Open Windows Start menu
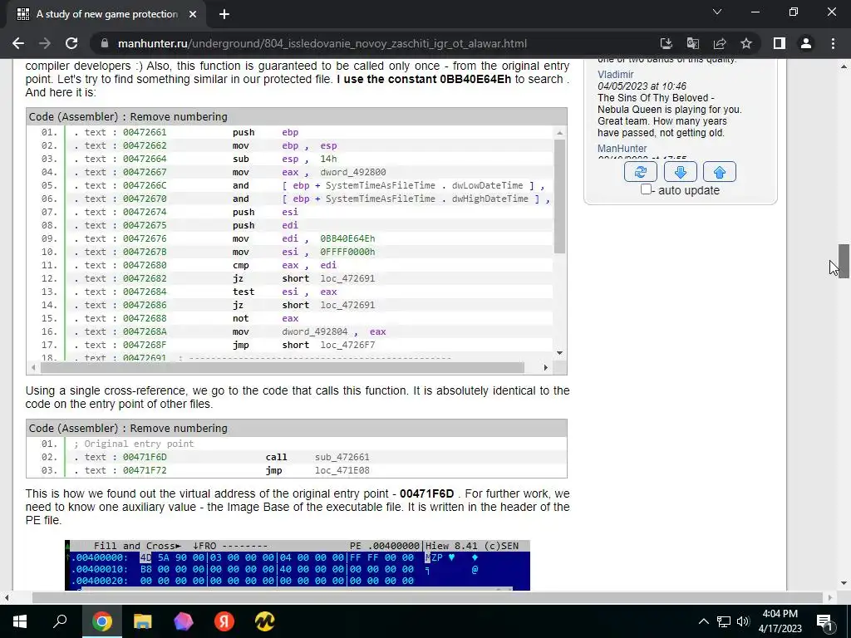Image resolution: width=851 pixels, height=638 pixels. pos(20,621)
